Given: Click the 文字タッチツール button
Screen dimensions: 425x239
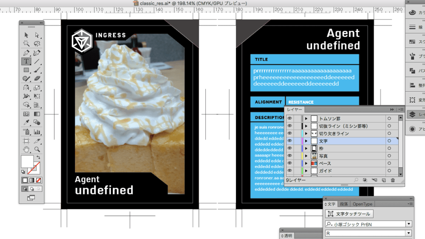Looking at the screenshot, I should pos(349,214).
